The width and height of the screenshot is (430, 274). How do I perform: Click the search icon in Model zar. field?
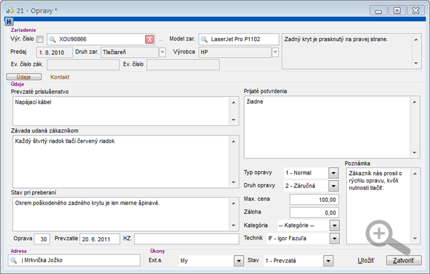[204, 39]
